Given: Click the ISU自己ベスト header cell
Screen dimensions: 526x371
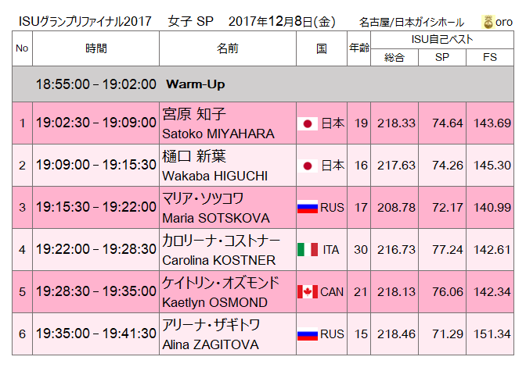Looking at the screenshot, I should [442, 39].
